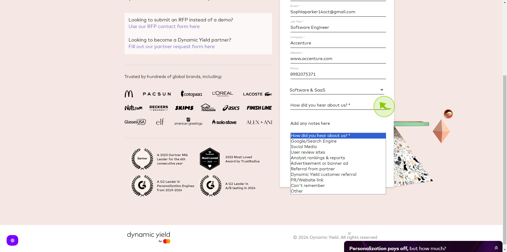This screenshot has width=507, height=252.
Task: Choose Can't remember option
Action: 338,186
